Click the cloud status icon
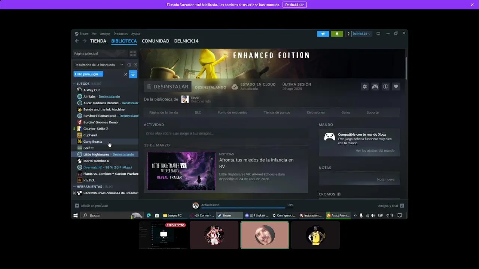Screen dimensions: 479x269 pos(235,87)
